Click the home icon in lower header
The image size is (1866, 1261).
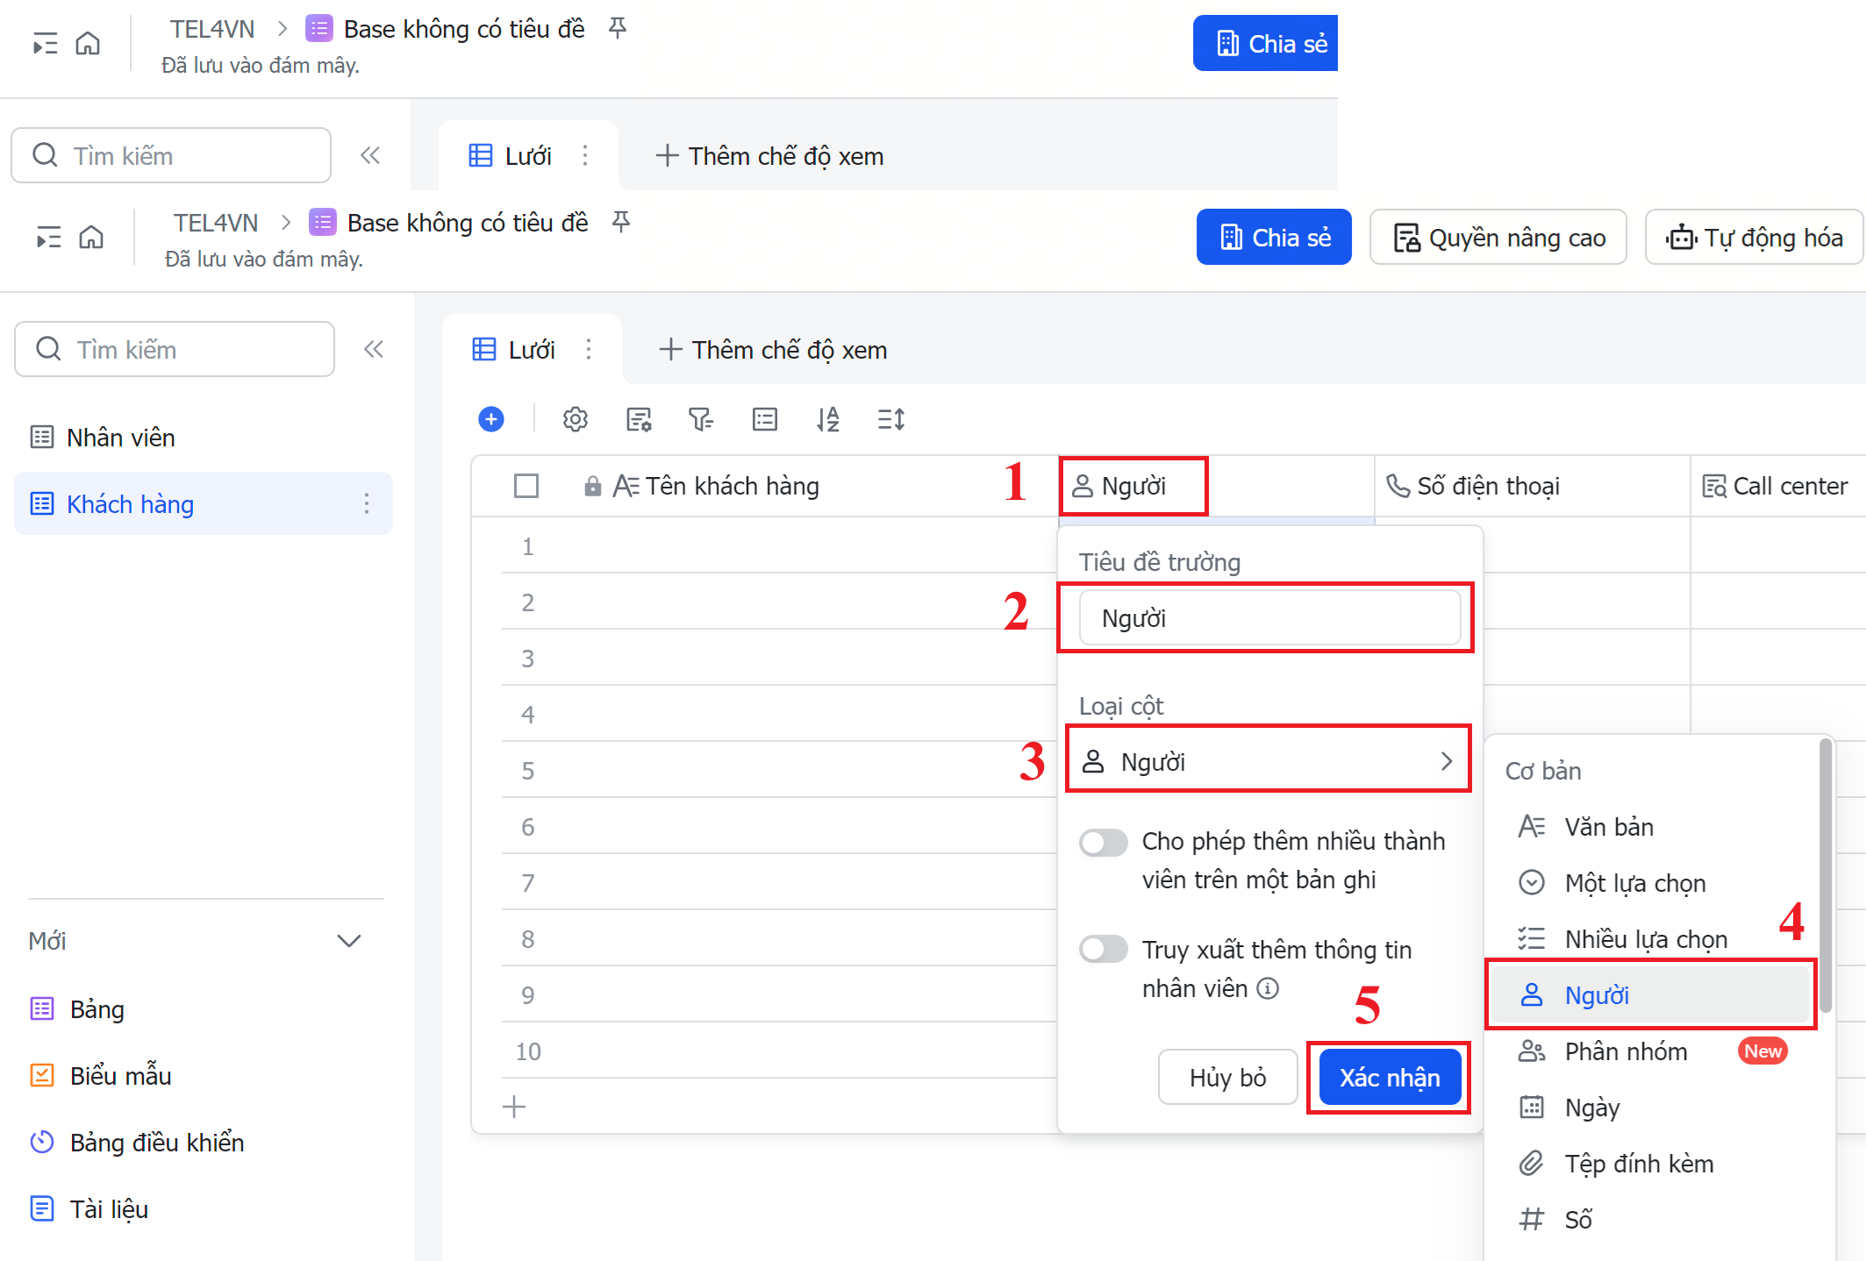pyautogui.click(x=91, y=237)
